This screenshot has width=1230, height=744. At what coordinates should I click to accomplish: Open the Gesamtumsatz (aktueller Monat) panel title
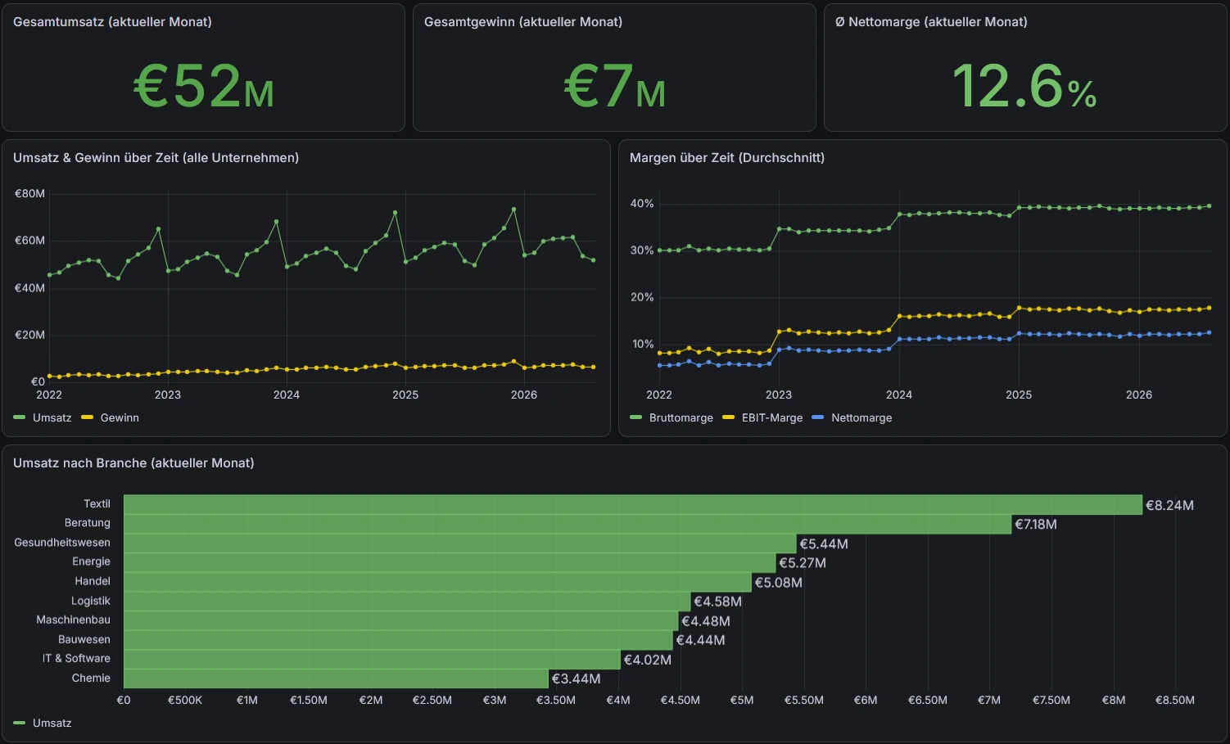[112, 22]
